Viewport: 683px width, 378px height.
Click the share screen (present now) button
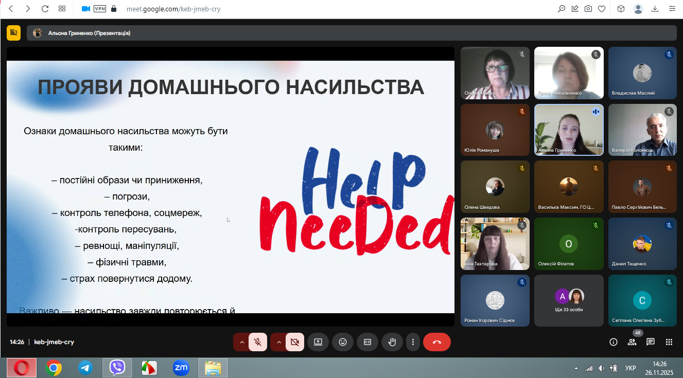tap(318, 342)
